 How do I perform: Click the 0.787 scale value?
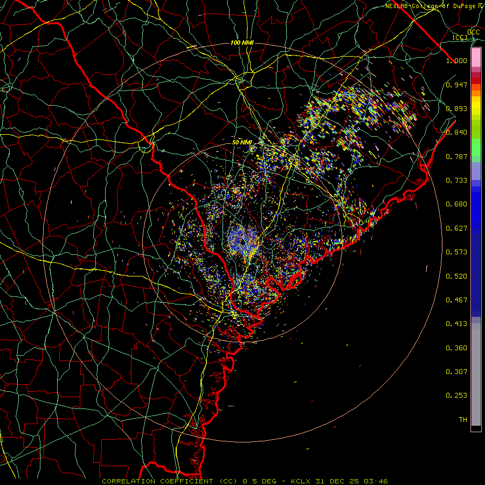[456, 156]
